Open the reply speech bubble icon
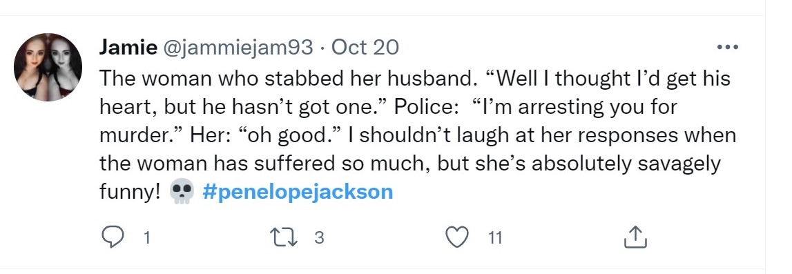Viewport: 792px width, 274px height. click(112, 237)
